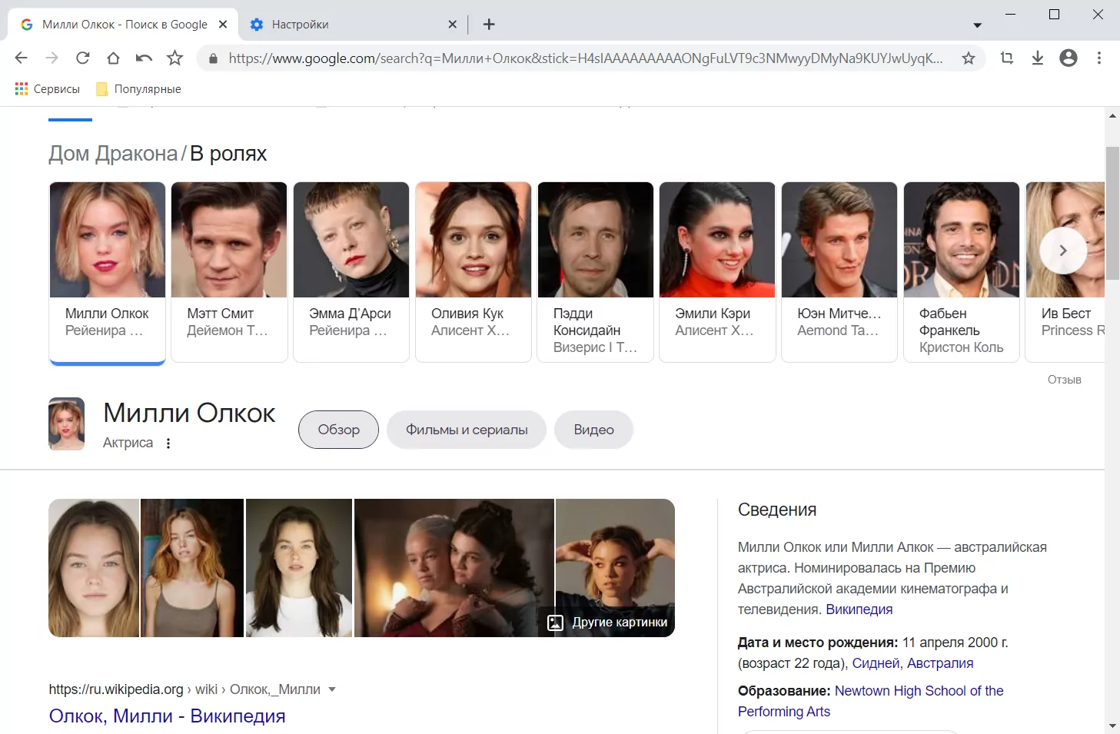The width and height of the screenshot is (1120, 734).
Task: Open a new browser tab
Action: click(489, 25)
